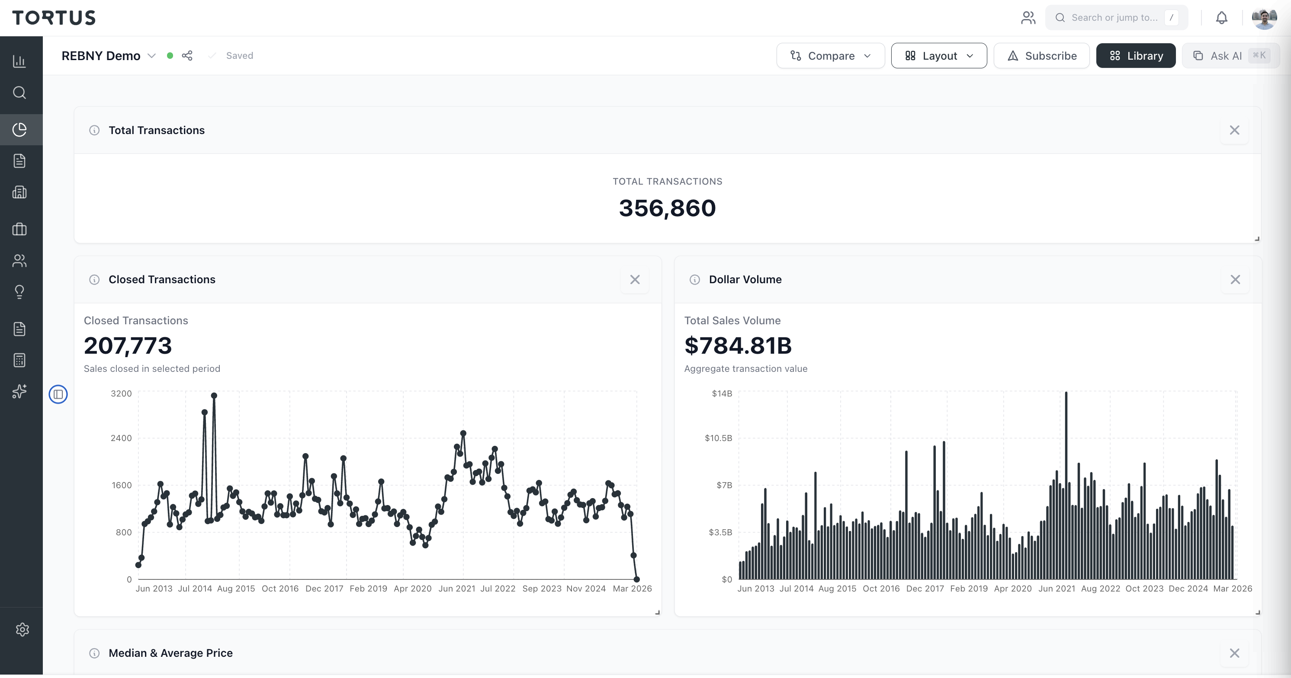Open the Library button
The width and height of the screenshot is (1291, 678).
(1135, 56)
